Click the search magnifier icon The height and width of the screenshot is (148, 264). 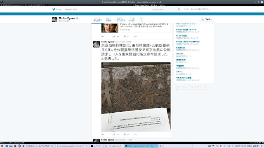click(179, 9)
